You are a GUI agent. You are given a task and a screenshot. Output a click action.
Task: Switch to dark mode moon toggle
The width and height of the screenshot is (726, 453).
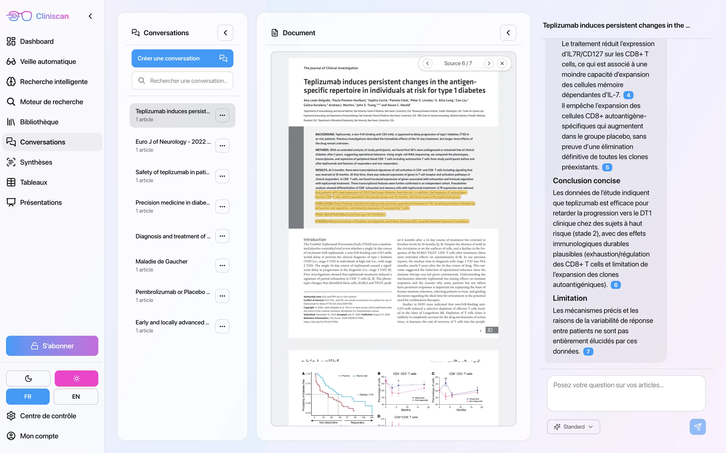pos(28,379)
